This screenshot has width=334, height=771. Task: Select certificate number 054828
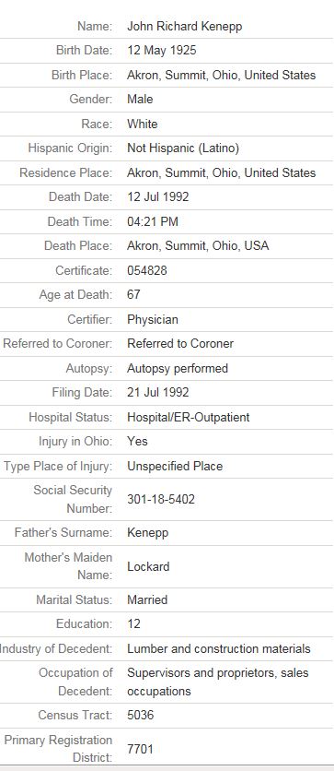(x=147, y=270)
